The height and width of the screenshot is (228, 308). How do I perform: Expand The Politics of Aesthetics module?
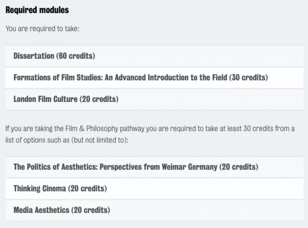[154, 167]
